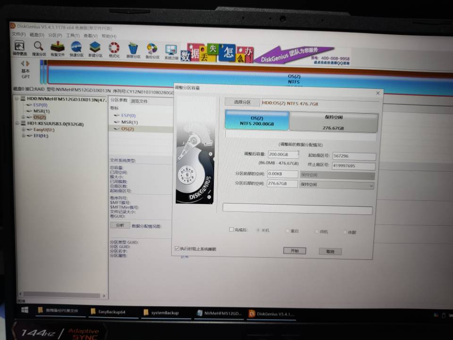This screenshot has height=340, width=453.
Task: Select the 关机 (shutdown) radio button
Action: click(258, 230)
